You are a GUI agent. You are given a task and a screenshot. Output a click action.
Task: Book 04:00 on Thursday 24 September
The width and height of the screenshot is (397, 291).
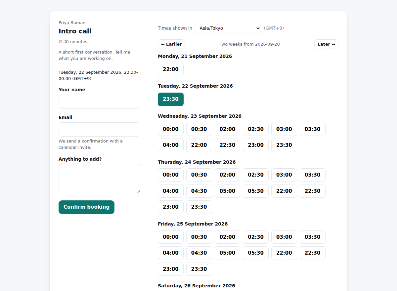coord(171,191)
